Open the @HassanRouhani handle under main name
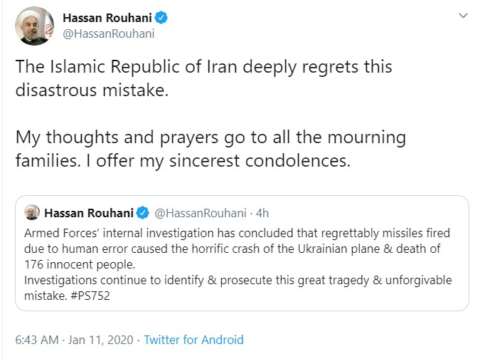Screen dimensions: 480x359 pyautogui.click(x=109, y=33)
